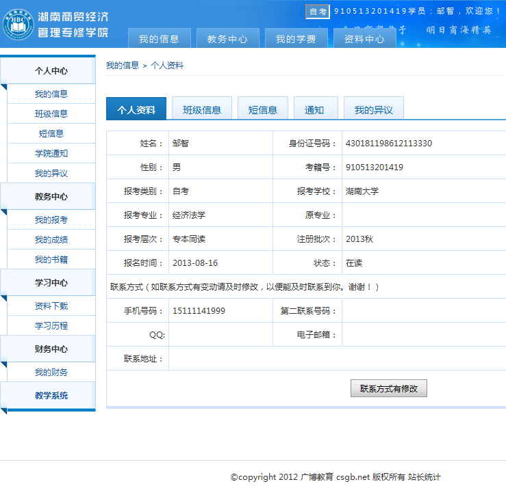Viewport: 506px width, 499px height.
Task: Switch to the 班级信息 content tab
Action: pyautogui.click(x=202, y=109)
